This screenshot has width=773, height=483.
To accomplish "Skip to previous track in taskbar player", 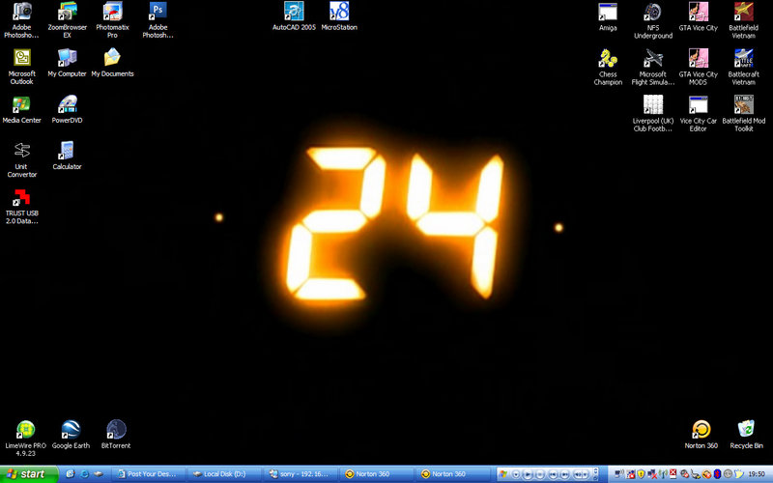I will [x=553, y=474].
